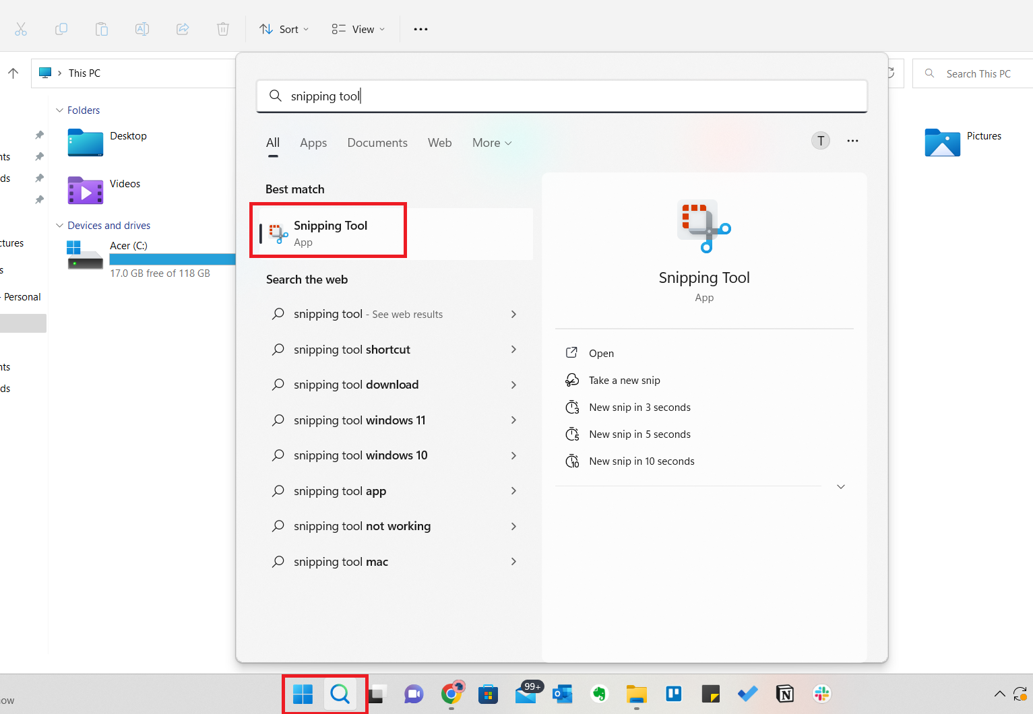Viewport: 1033px width, 714px height.
Task: Switch to the Web search tab
Action: (440, 143)
